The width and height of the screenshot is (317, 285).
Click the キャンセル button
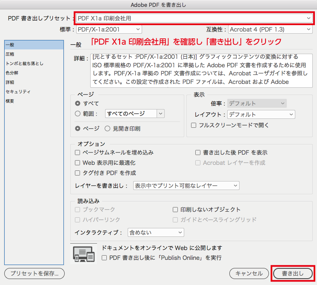click(249, 273)
